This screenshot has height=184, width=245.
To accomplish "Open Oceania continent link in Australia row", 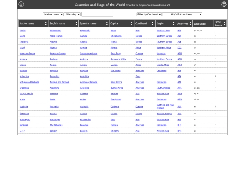I will pos(139,107).
